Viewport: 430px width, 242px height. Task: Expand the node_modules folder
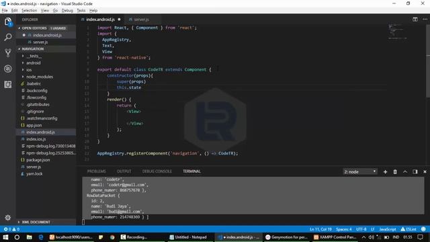click(x=40, y=77)
